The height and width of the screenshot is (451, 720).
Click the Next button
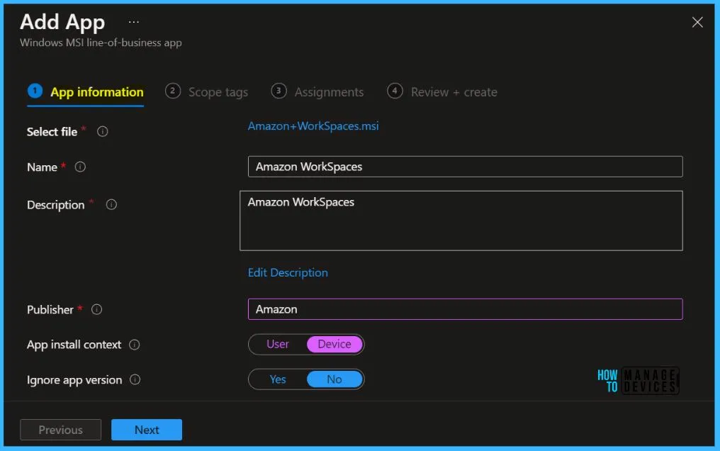[147, 430]
